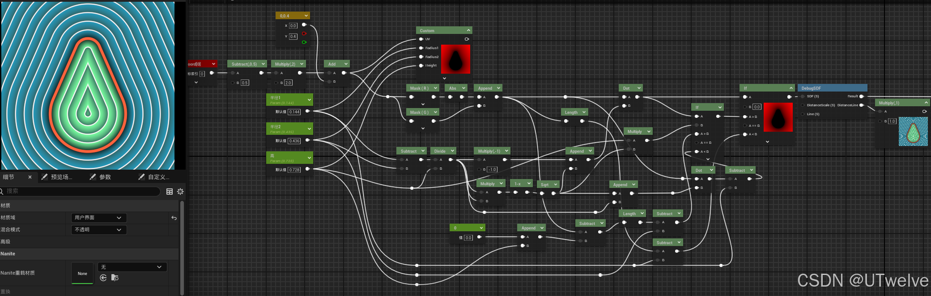This screenshot has height=296, width=931.
Task: Browse to asset in content browser icon
Action: [115, 278]
